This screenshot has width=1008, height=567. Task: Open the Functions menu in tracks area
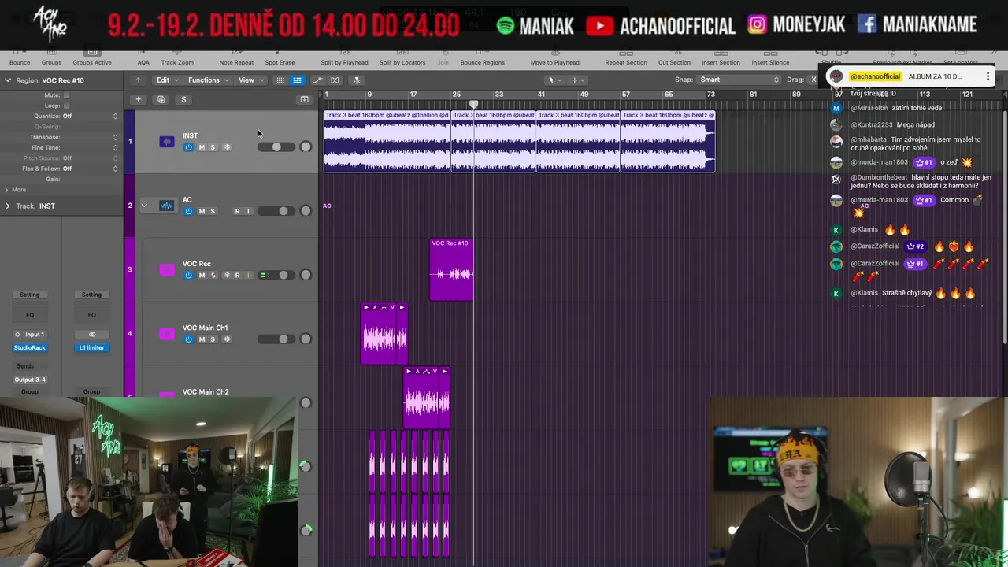pos(208,80)
